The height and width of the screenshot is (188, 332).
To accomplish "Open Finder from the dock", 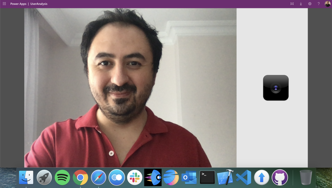I will 26,177.
